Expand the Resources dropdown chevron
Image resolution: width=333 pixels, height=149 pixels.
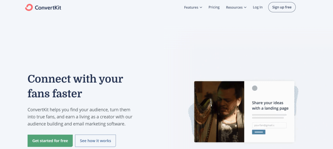point(245,7)
